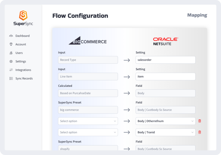Screen dimensions: 221x155
Task: Expand the Body | Tranid dropdown
Action: click(x=165, y=132)
